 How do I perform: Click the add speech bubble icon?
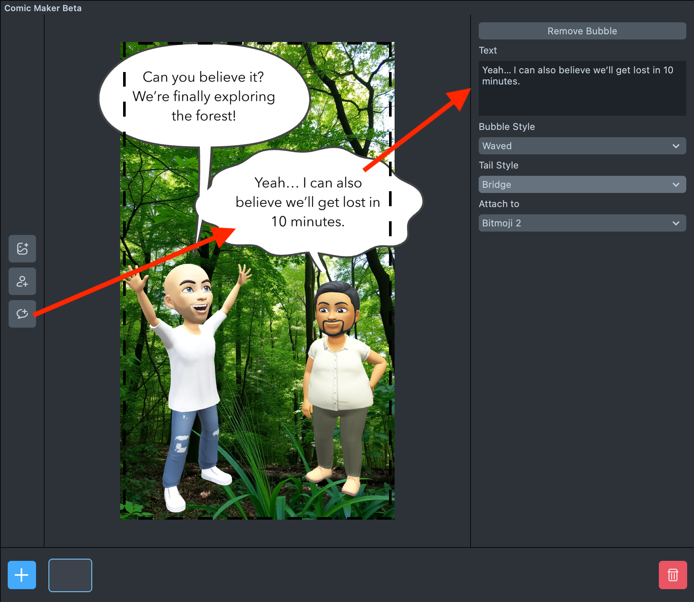tap(22, 314)
